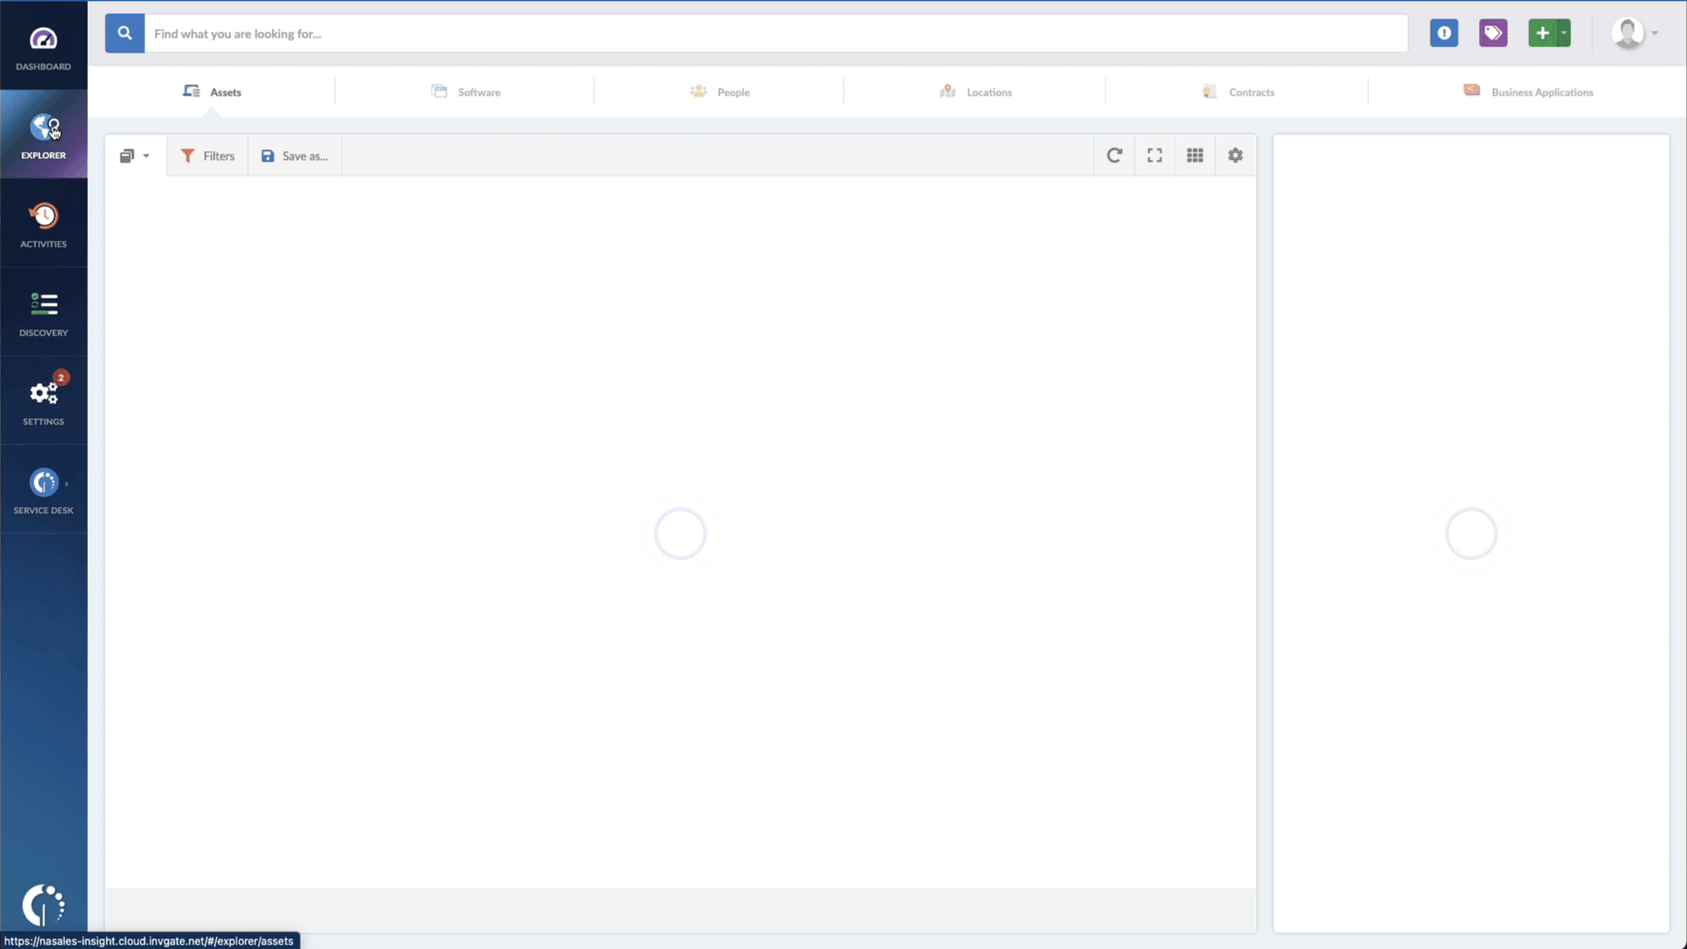Open Discovery section

pos(43,313)
